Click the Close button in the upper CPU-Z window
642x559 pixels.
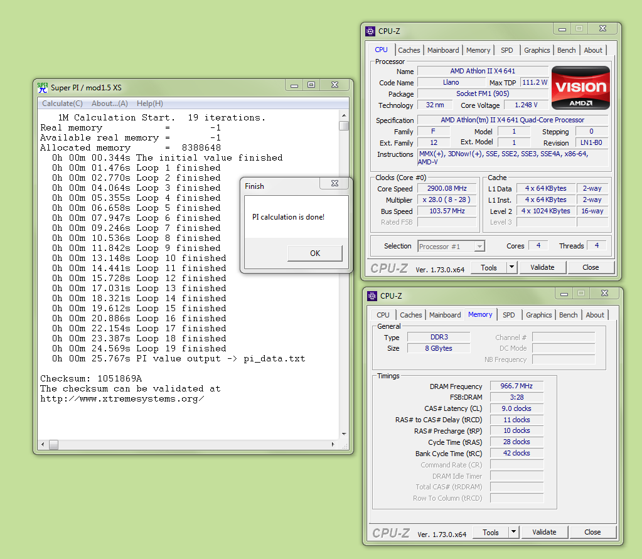click(591, 267)
